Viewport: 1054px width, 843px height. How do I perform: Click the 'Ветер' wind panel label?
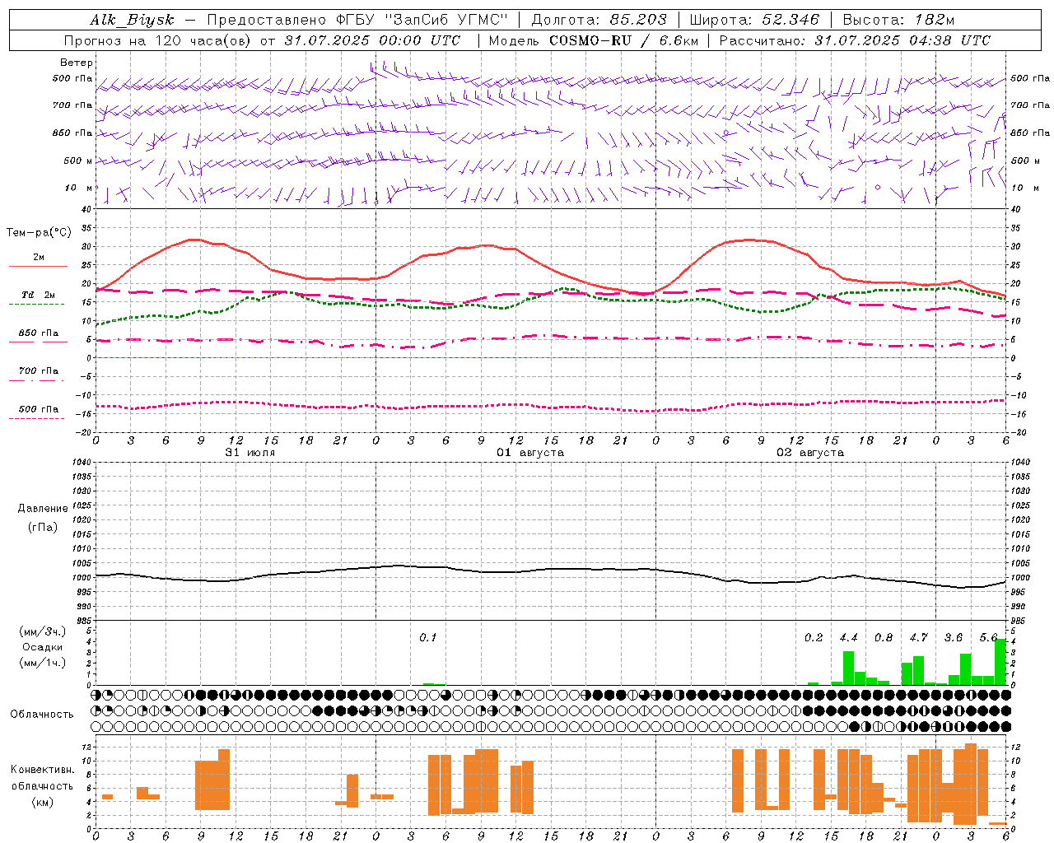77,63
